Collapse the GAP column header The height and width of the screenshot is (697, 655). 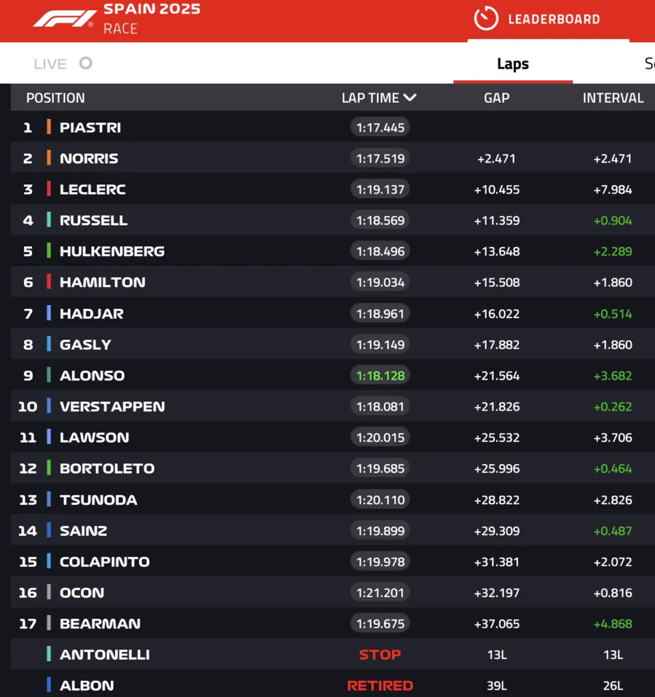496,97
